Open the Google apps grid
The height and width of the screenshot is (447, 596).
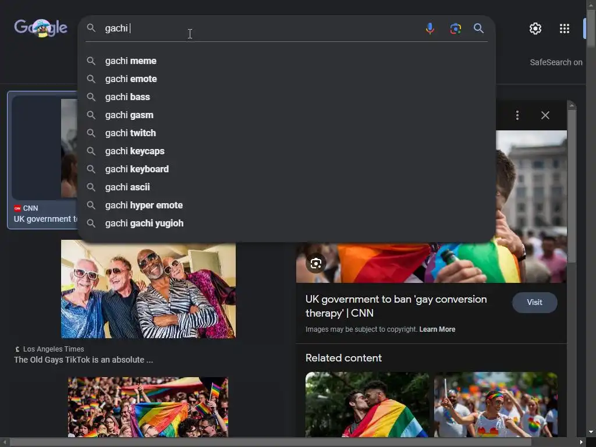click(565, 29)
